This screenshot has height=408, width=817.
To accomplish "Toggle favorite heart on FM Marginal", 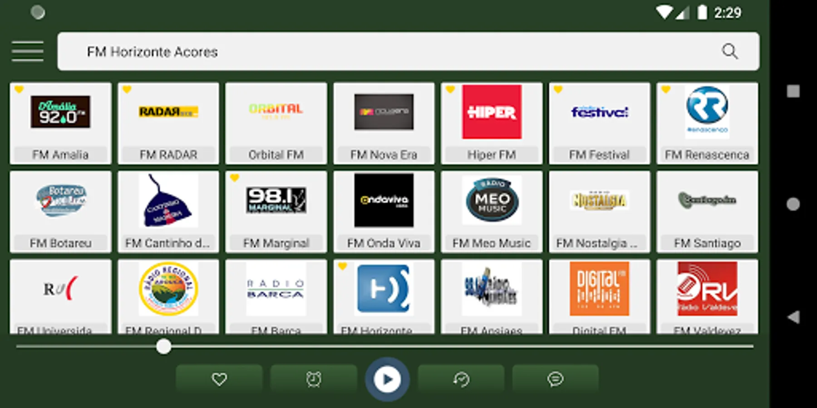I will (235, 178).
